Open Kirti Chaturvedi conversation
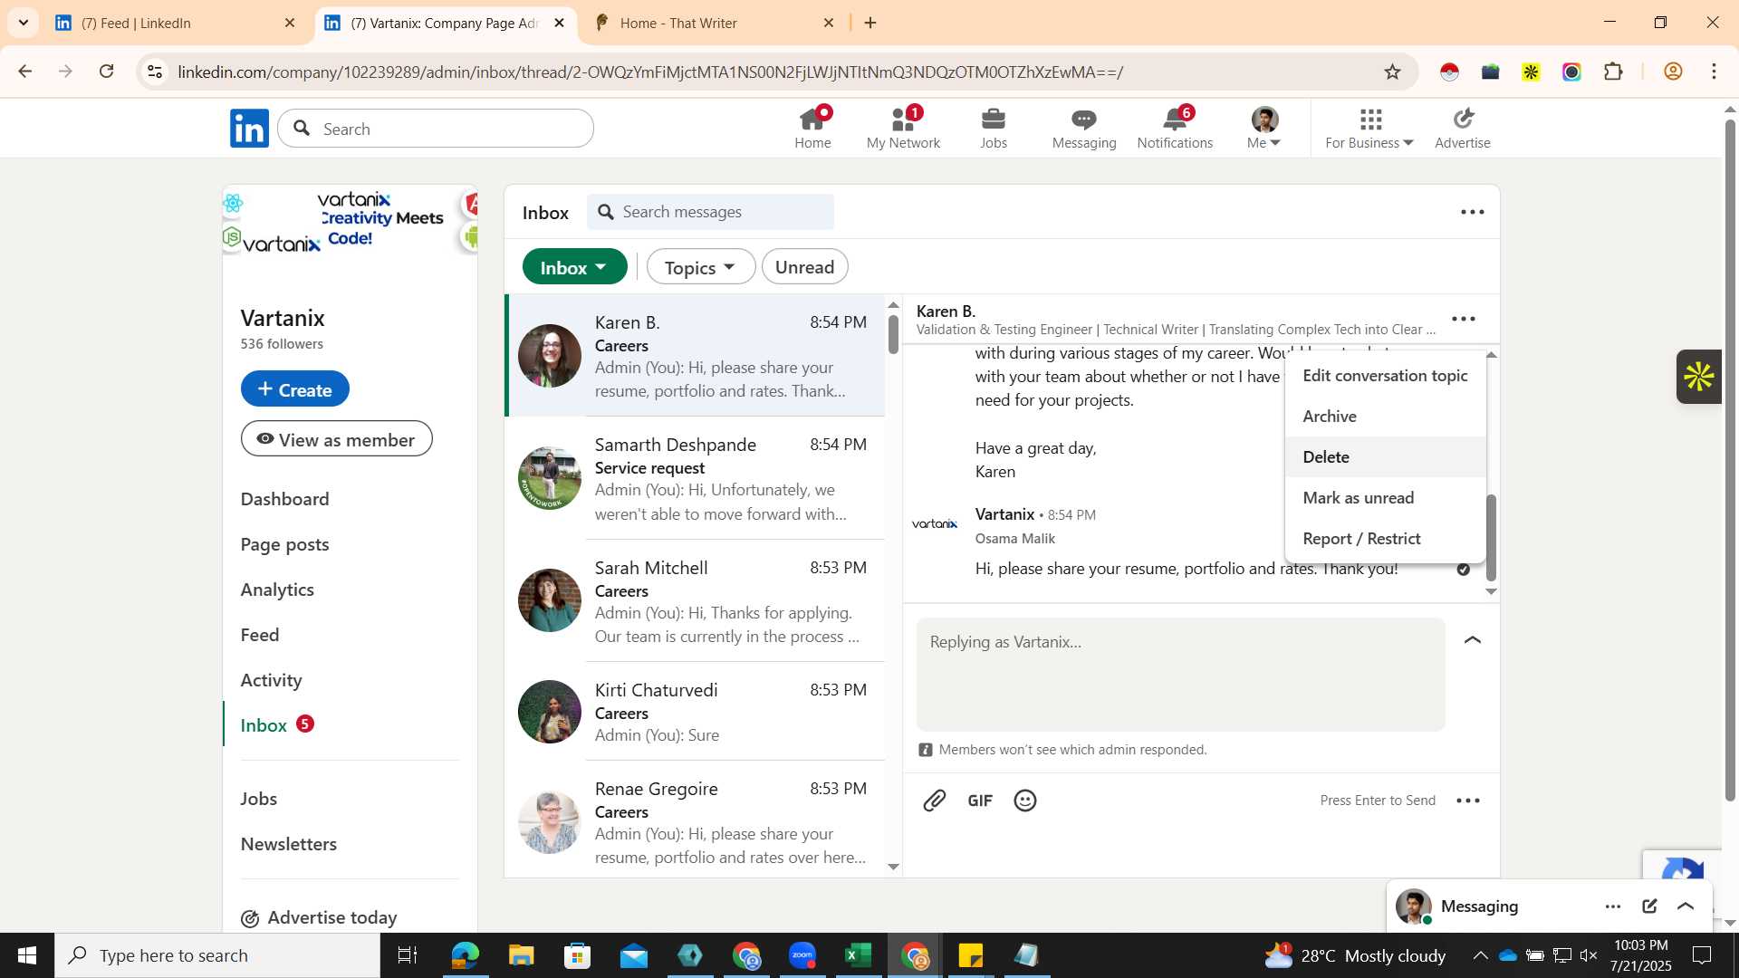Viewport: 1739px width, 978px height. [x=695, y=711]
